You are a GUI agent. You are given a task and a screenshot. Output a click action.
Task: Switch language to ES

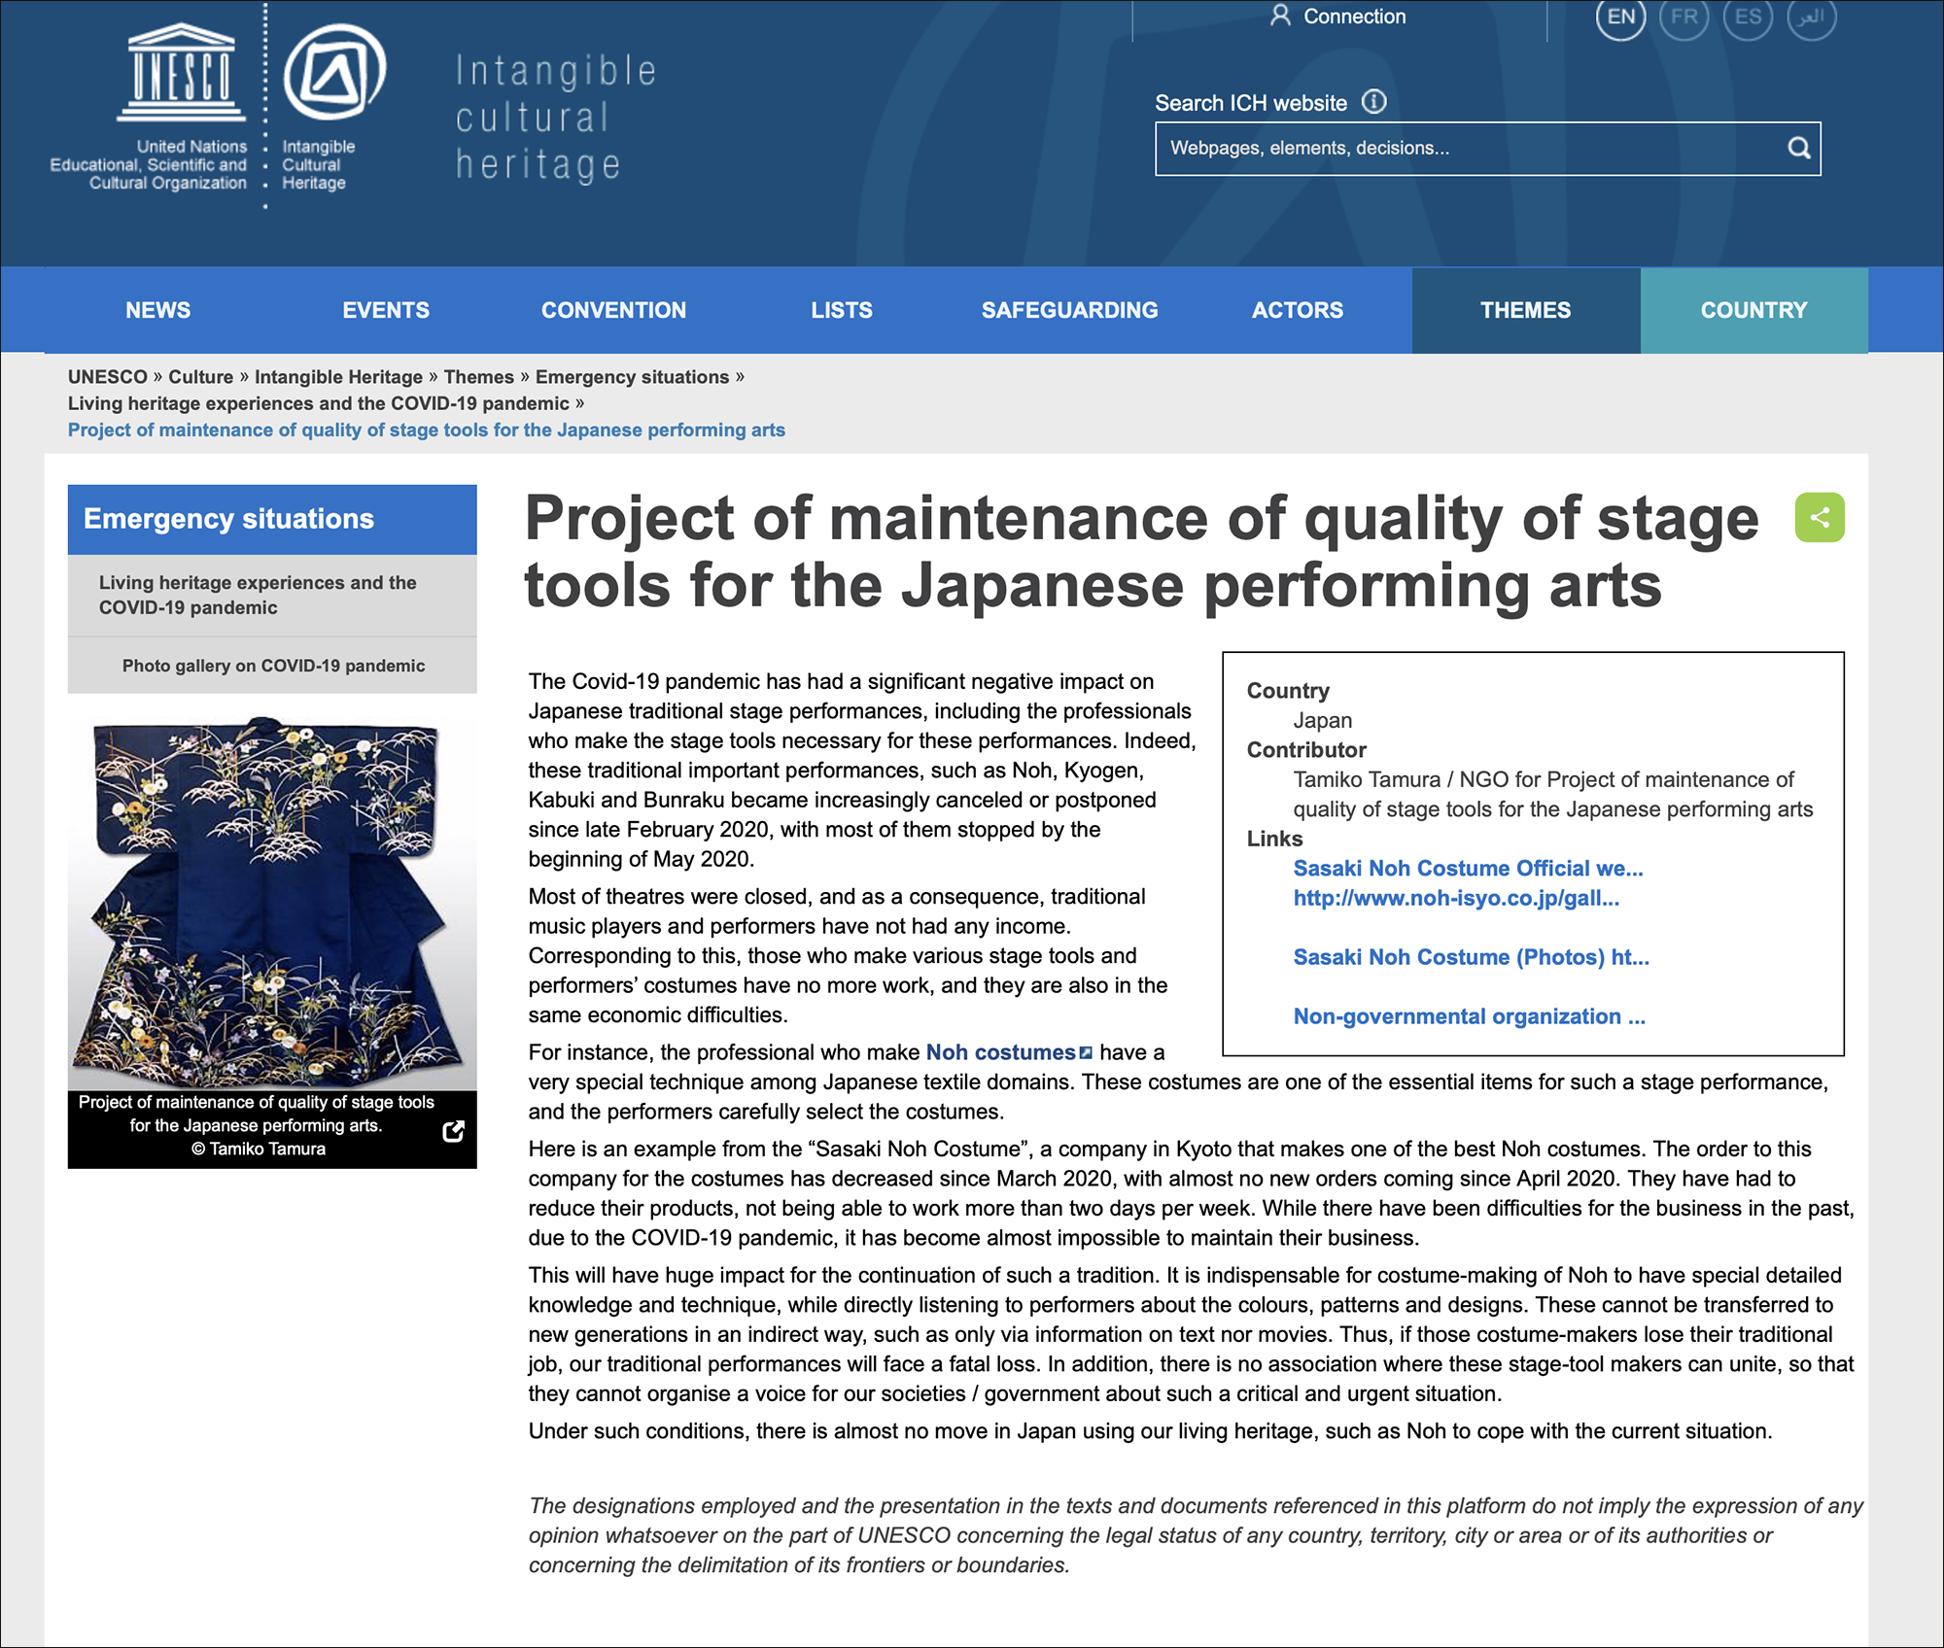click(1748, 17)
